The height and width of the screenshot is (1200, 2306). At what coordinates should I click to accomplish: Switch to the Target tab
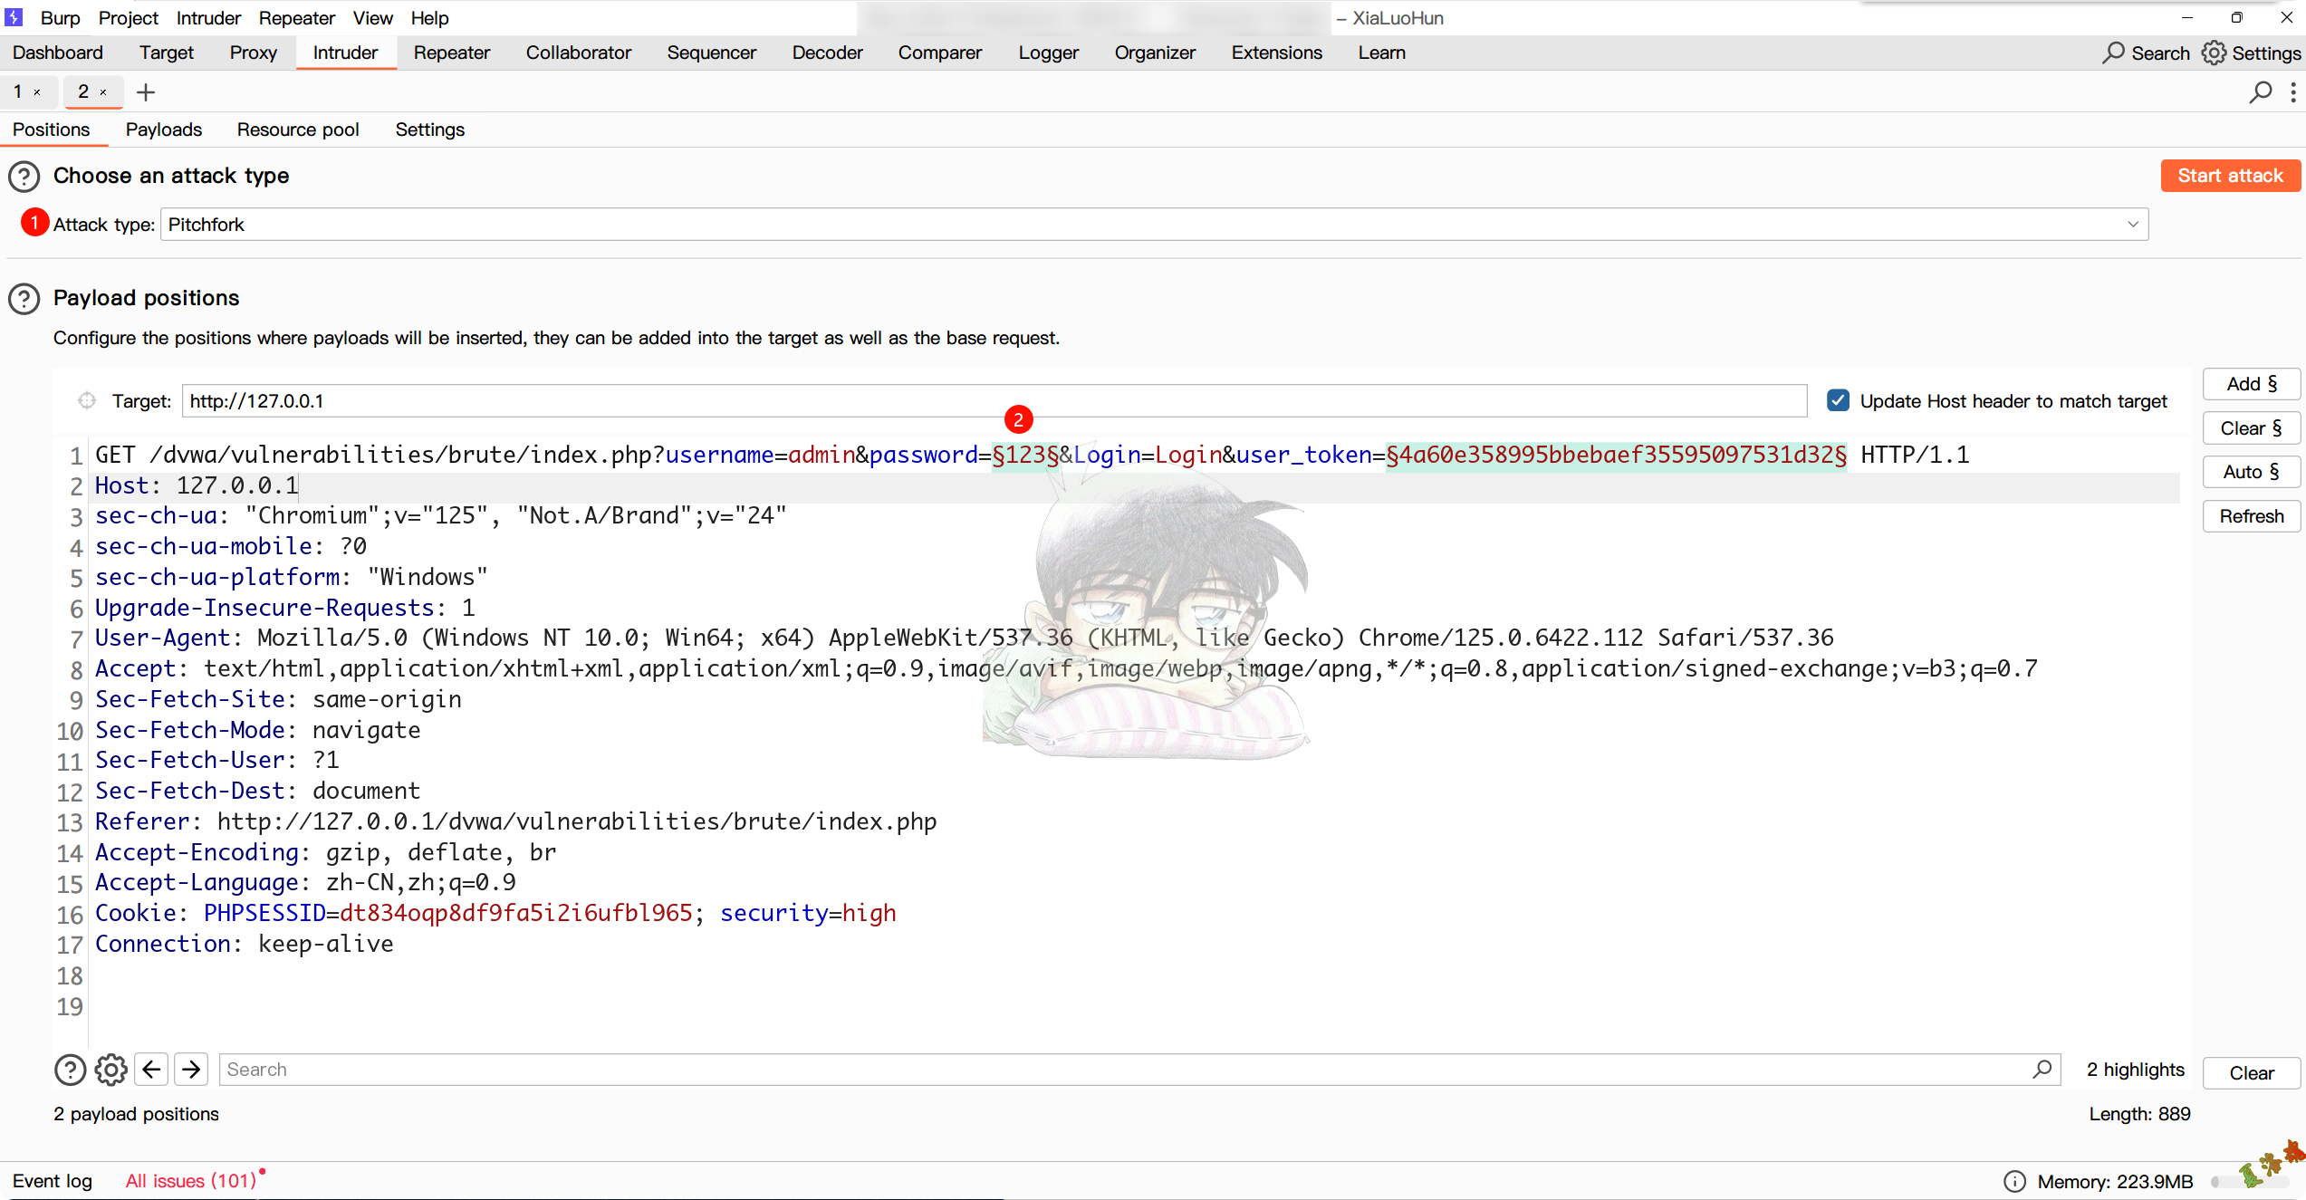[x=167, y=53]
